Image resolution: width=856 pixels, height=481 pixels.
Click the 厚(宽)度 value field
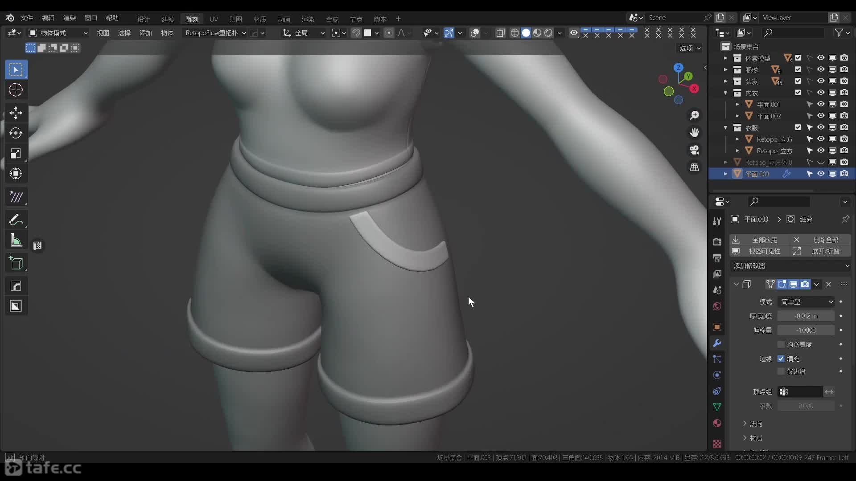pos(806,316)
